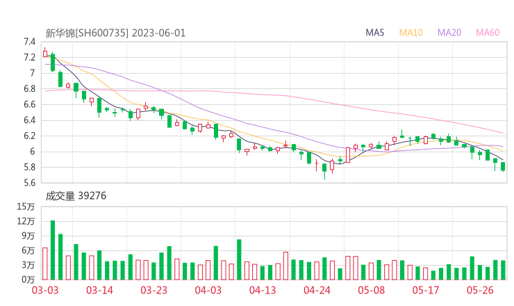Click the MA20 legend label

point(449,33)
